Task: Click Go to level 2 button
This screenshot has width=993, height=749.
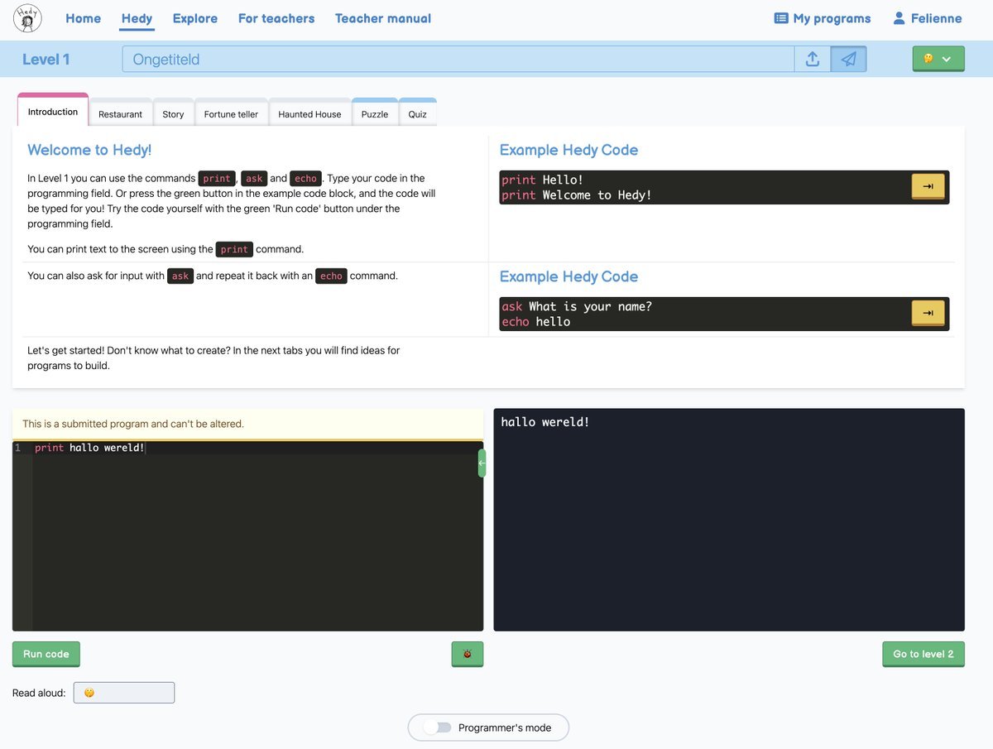Action: click(923, 654)
